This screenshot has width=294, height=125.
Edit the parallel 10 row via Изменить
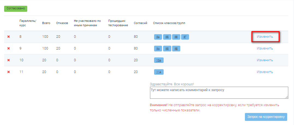(265, 60)
